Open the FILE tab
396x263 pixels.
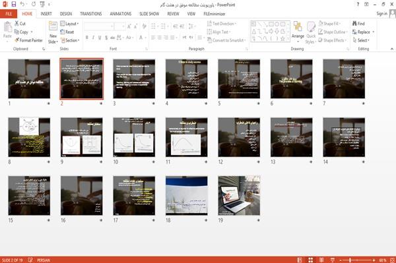[9, 14]
